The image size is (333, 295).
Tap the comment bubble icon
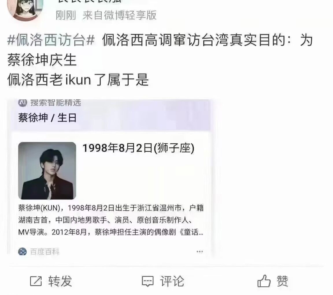pos(148,281)
